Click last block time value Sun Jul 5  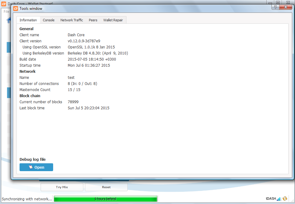(89, 108)
